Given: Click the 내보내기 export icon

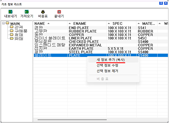Looking at the screenshot, I should tap(10, 12).
